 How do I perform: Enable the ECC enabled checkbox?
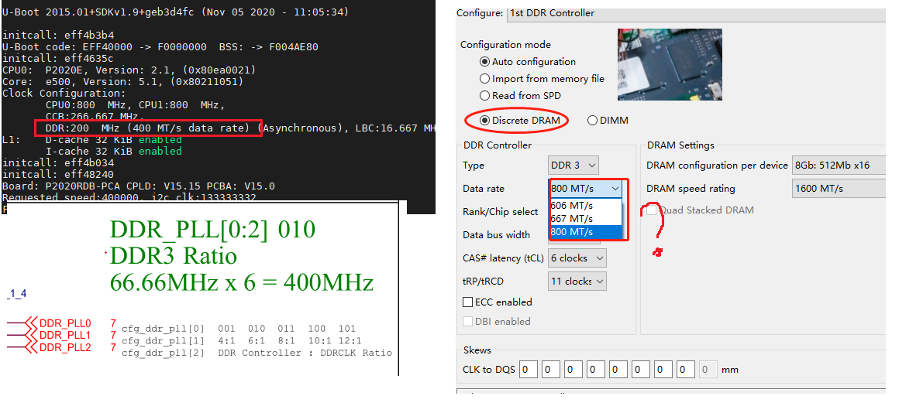point(467,302)
